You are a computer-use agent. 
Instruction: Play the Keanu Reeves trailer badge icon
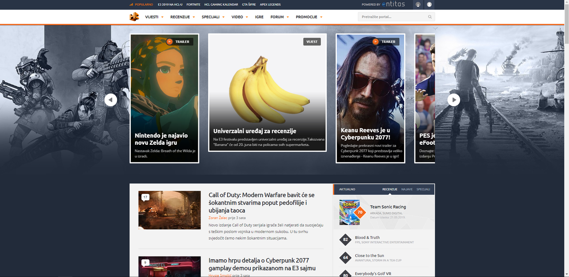[376, 42]
